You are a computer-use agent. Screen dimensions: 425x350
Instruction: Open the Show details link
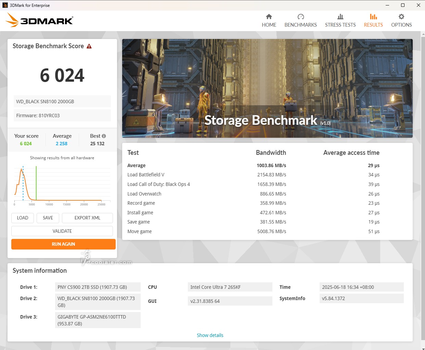210,335
